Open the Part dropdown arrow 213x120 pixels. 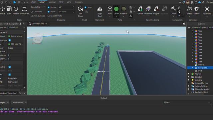pyautogui.click(x=110, y=16)
